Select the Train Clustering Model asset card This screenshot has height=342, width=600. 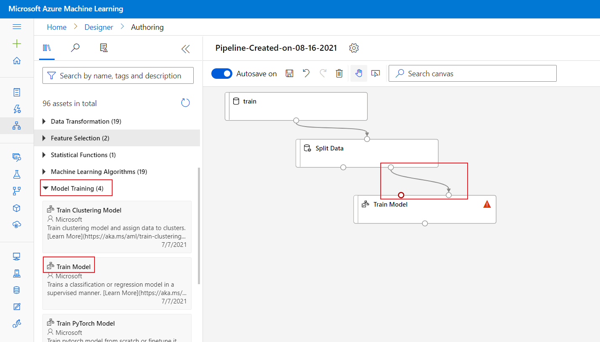pos(117,227)
